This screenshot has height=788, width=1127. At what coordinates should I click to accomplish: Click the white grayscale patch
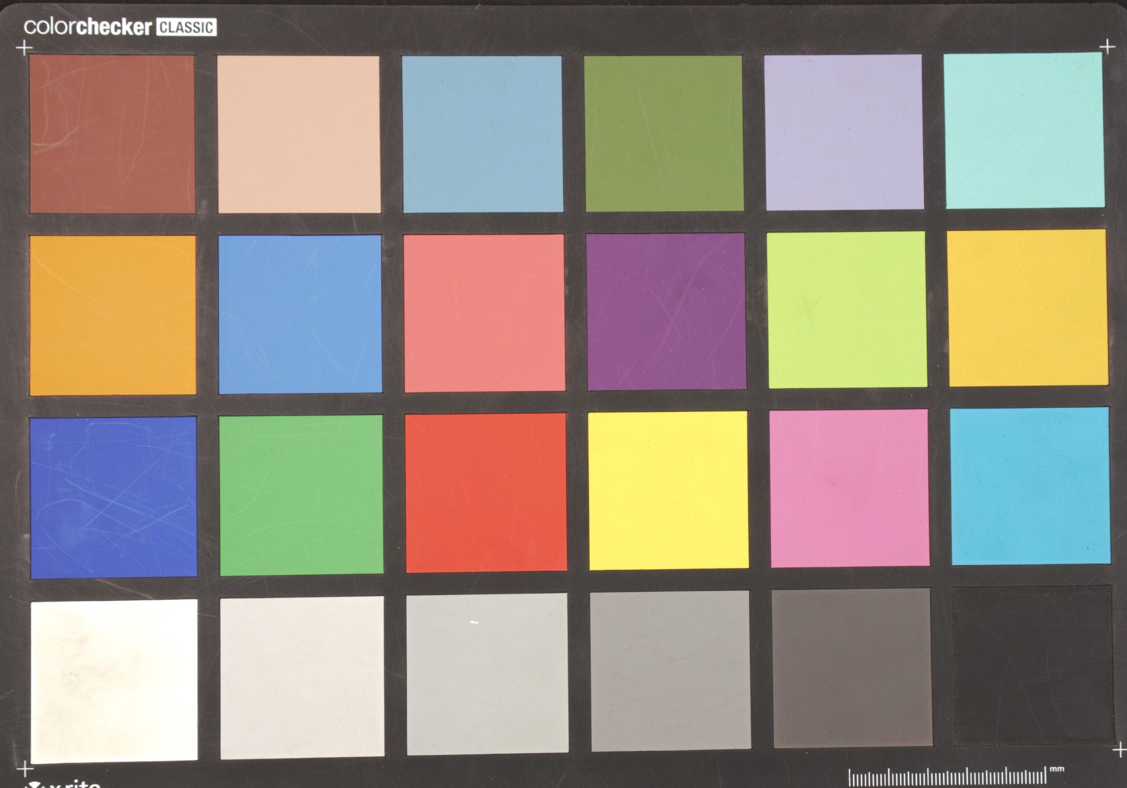tap(114, 681)
